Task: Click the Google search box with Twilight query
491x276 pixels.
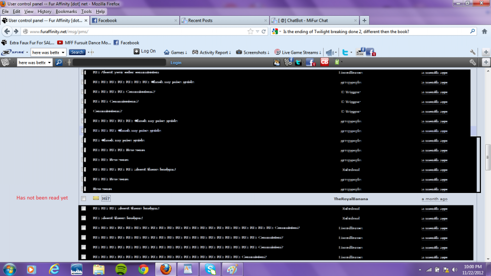Action: coord(374,31)
